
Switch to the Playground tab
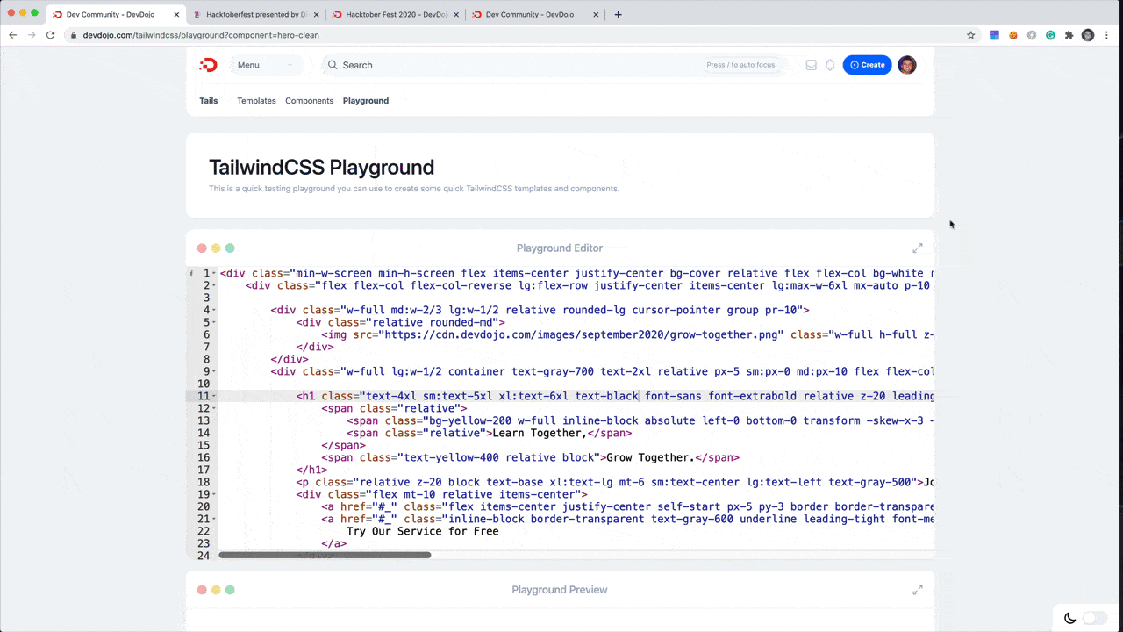[366, 101]
